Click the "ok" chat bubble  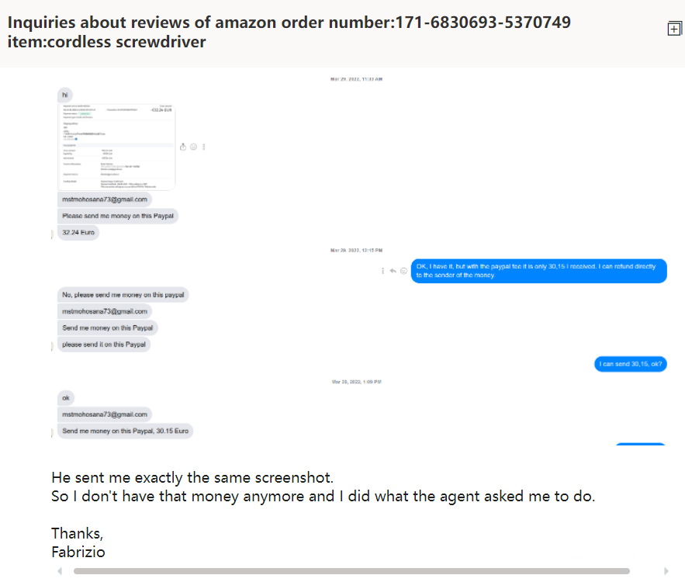click(65, 398)
